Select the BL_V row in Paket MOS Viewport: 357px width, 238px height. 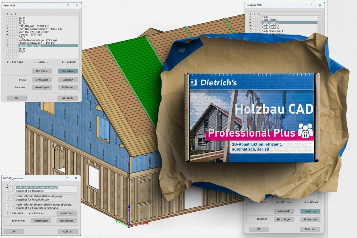coord(48,23)
